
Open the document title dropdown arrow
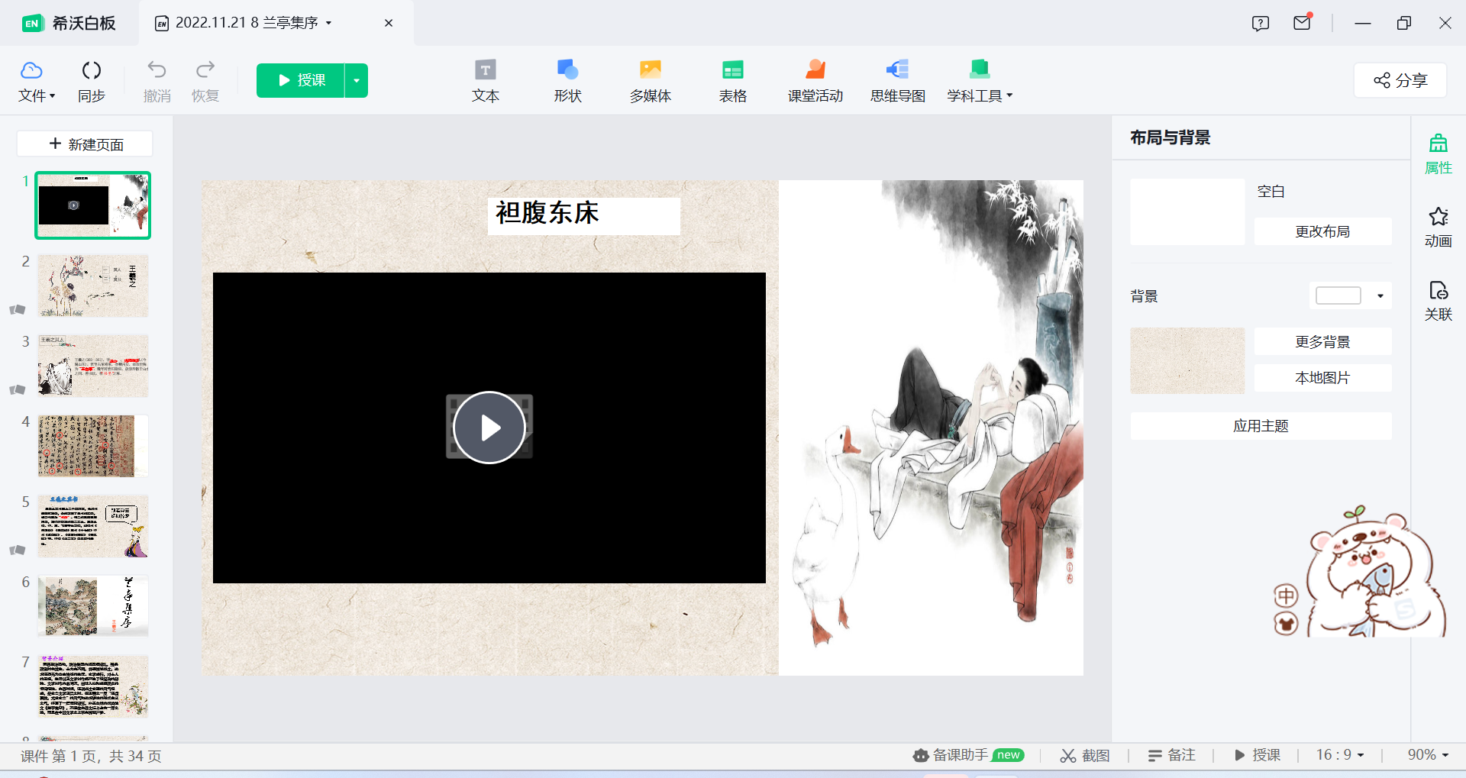coord(329,23)
